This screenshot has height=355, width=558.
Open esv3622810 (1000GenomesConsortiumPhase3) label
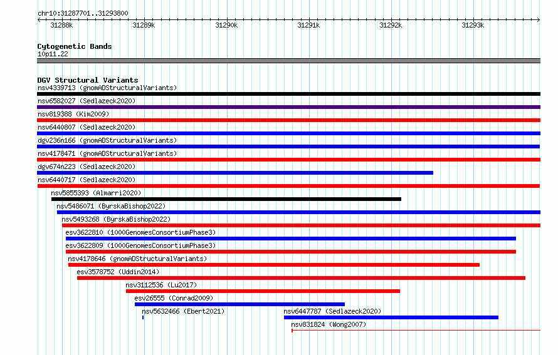point(140,232)
